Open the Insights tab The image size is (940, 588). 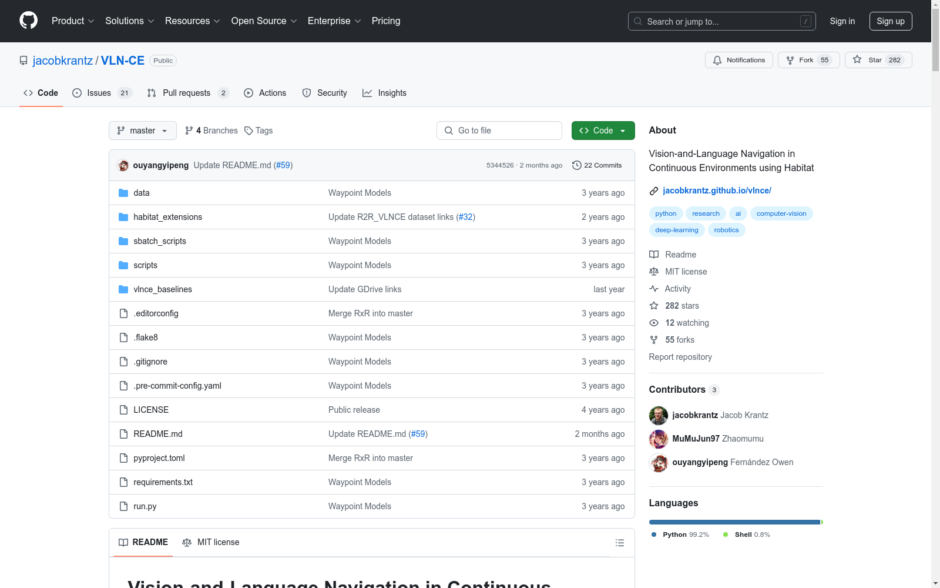[x=384, y=93]
